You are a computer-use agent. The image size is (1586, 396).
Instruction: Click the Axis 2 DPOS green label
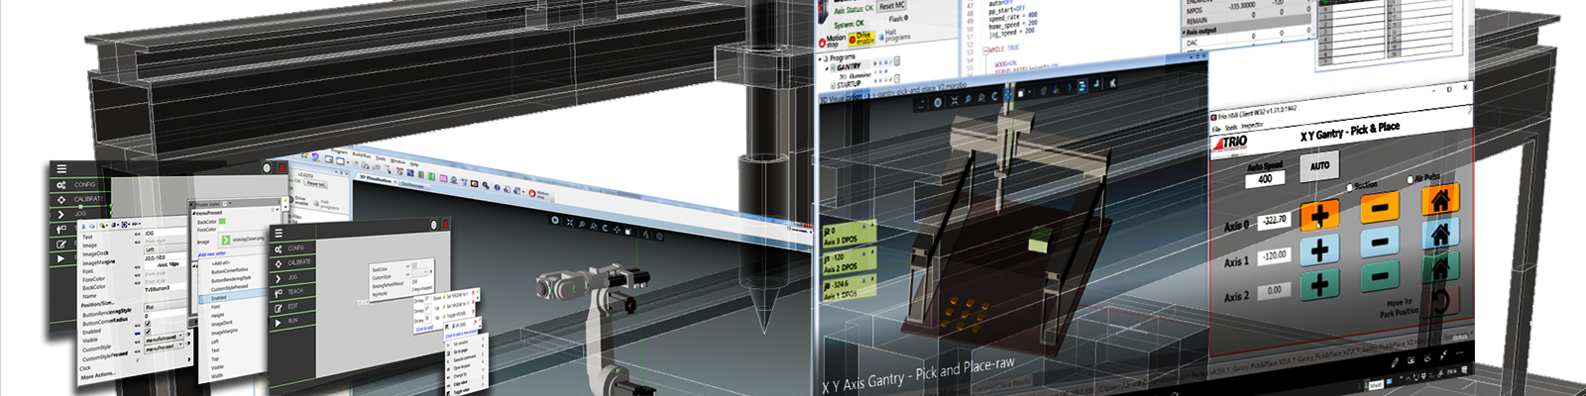click(x=849, y=262)
